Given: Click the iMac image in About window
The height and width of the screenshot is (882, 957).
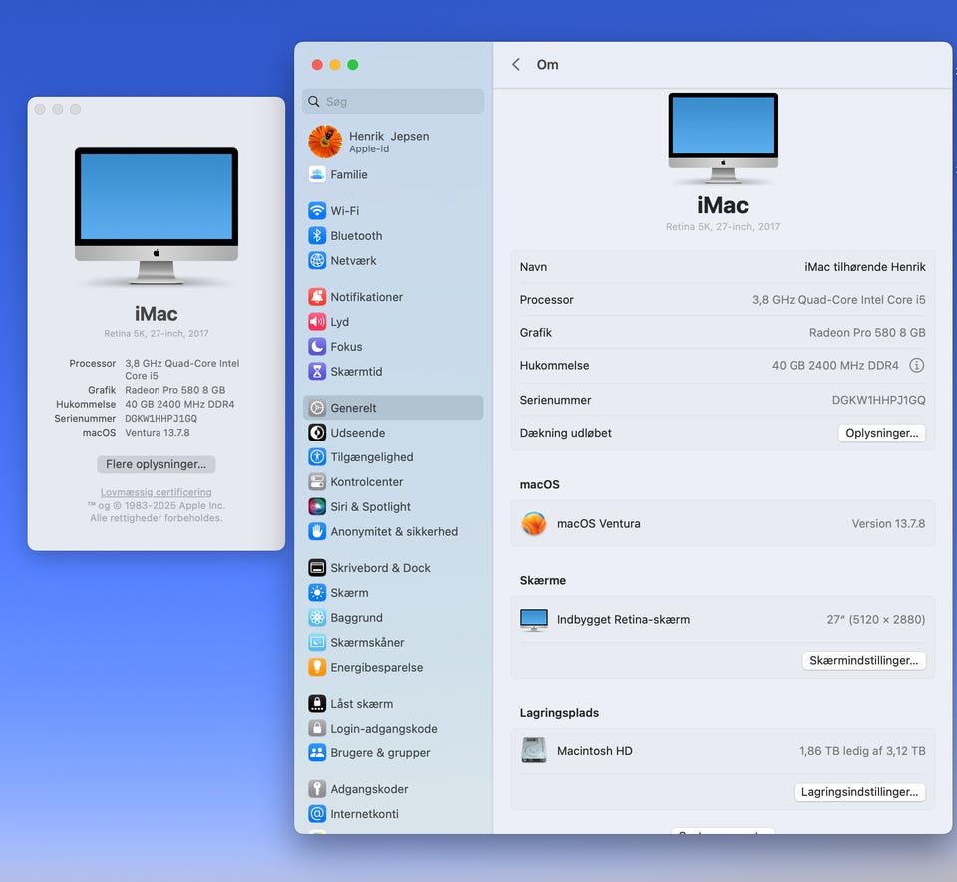Looking at the screenshot, I should (157, 216).
